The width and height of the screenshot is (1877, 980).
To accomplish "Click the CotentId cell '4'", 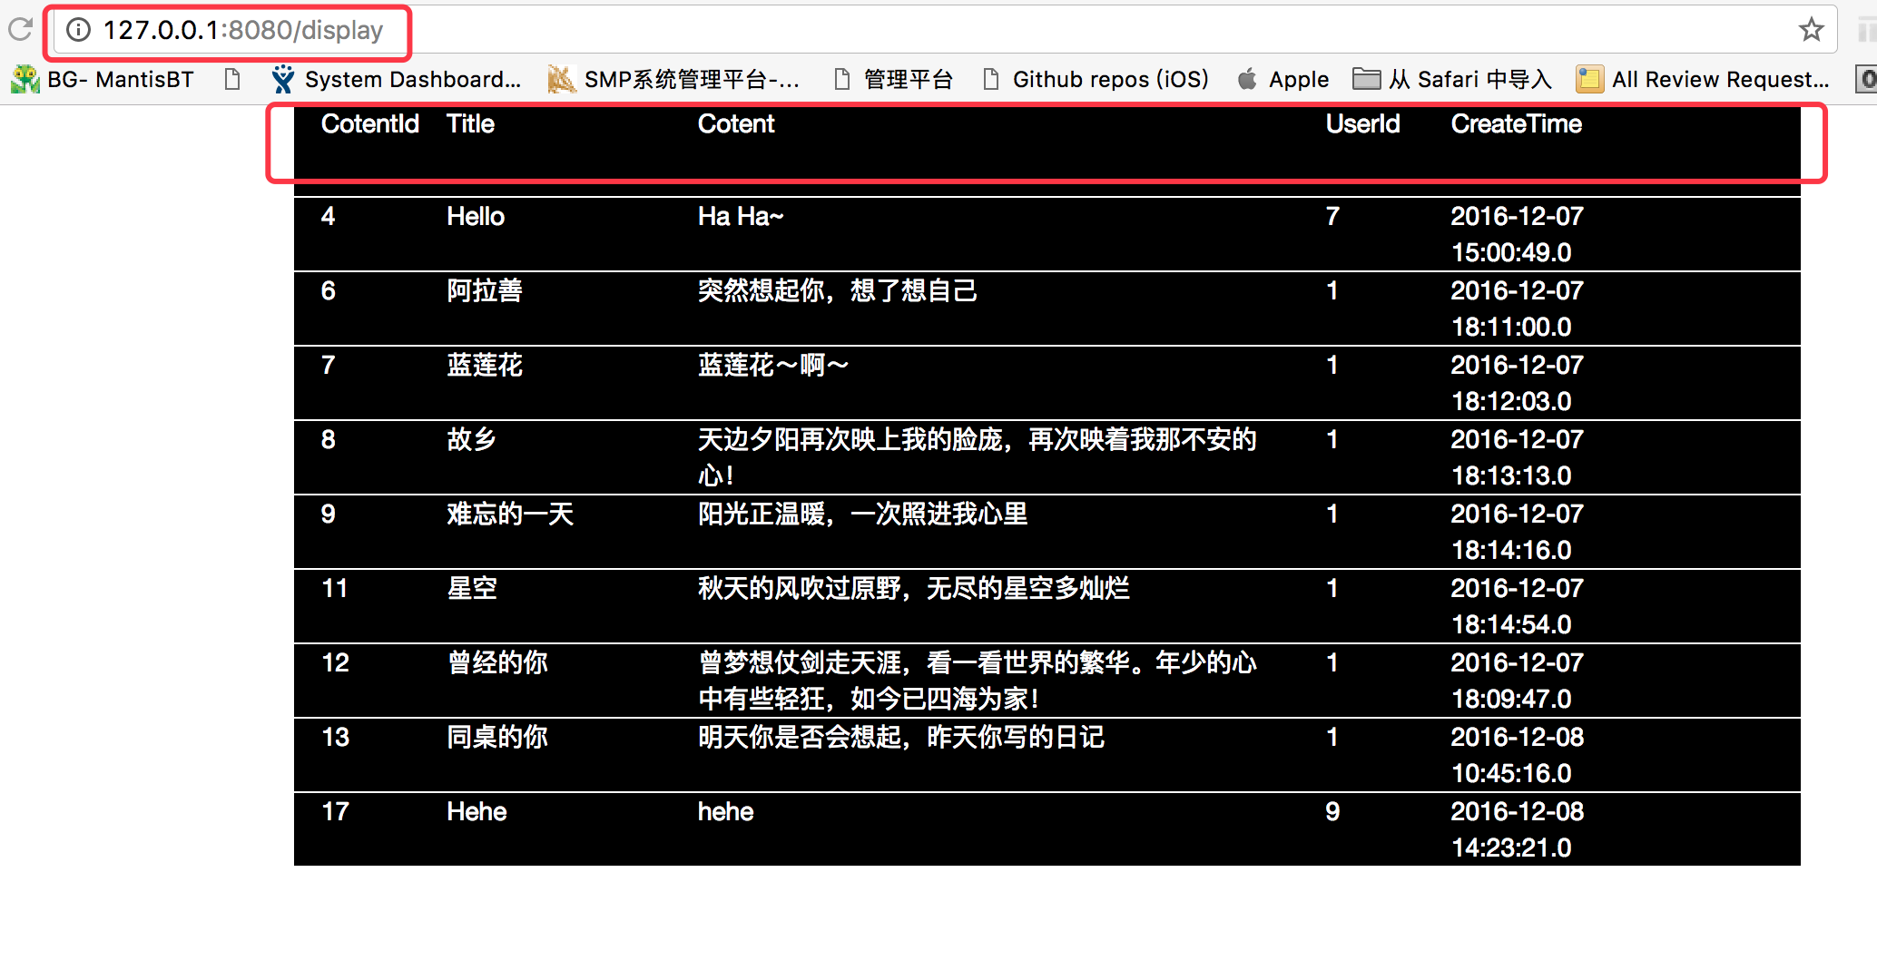I will pos(328,216).
